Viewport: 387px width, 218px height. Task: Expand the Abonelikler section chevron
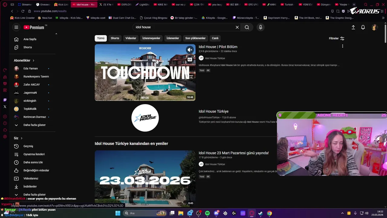pos(33,61)
